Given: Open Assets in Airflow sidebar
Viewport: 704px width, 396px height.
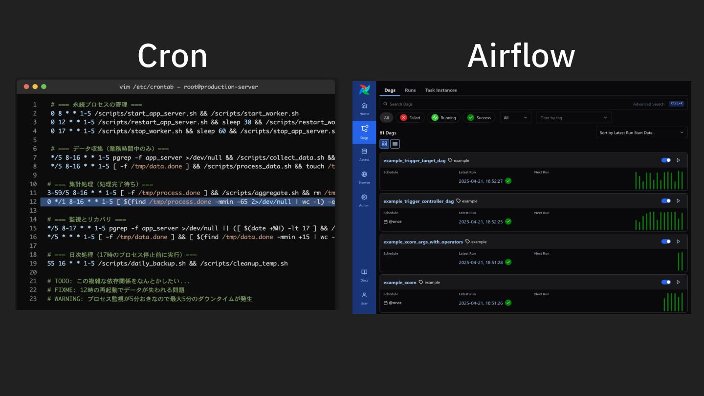Looking at the screenshot, I should tap(364, 154).
